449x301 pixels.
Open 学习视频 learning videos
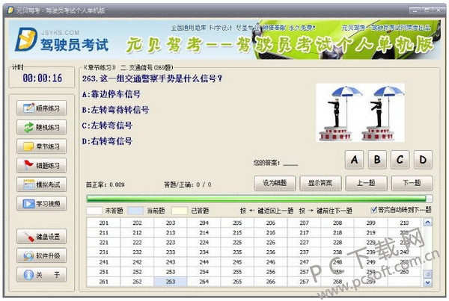(41, 203)
